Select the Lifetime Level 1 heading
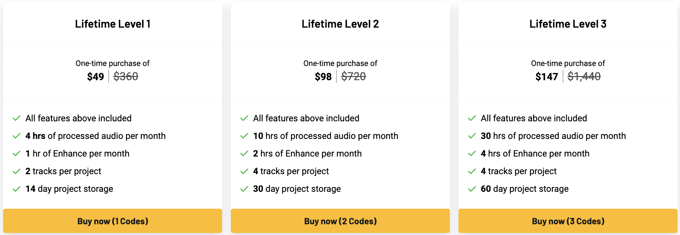The image size is (680, 235). [113, 24]
